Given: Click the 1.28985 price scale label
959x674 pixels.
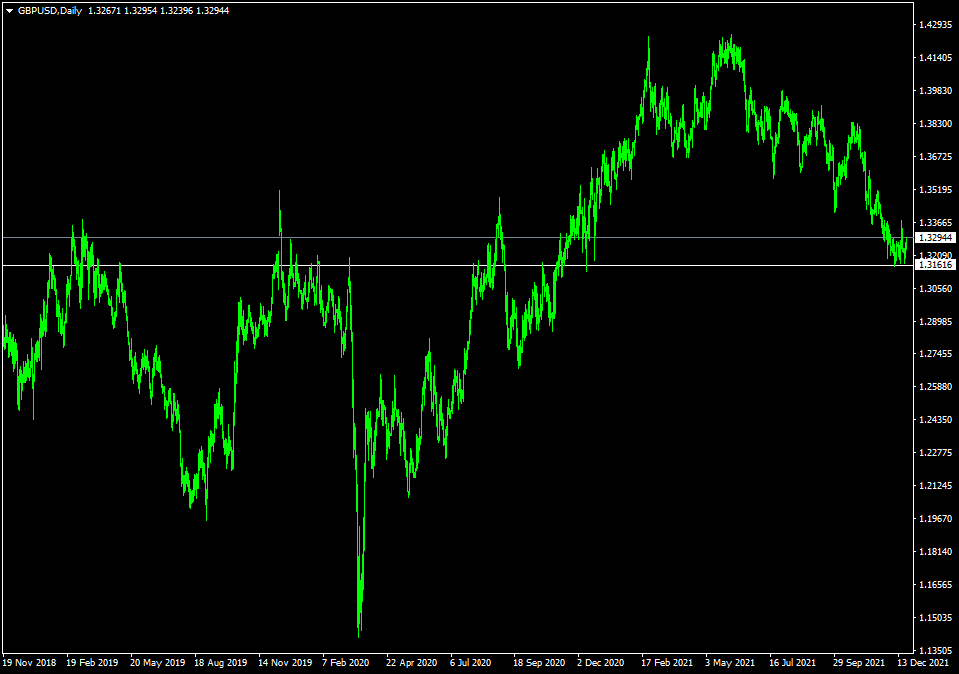Looking at the screenshot, I should point(936,322).
